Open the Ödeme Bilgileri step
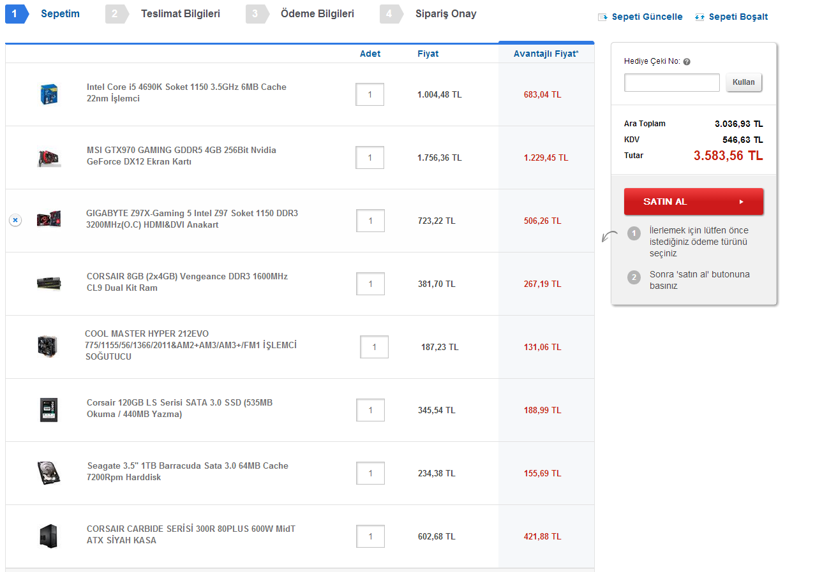Screen dimensions: 822x572 (x=318, y=13)
